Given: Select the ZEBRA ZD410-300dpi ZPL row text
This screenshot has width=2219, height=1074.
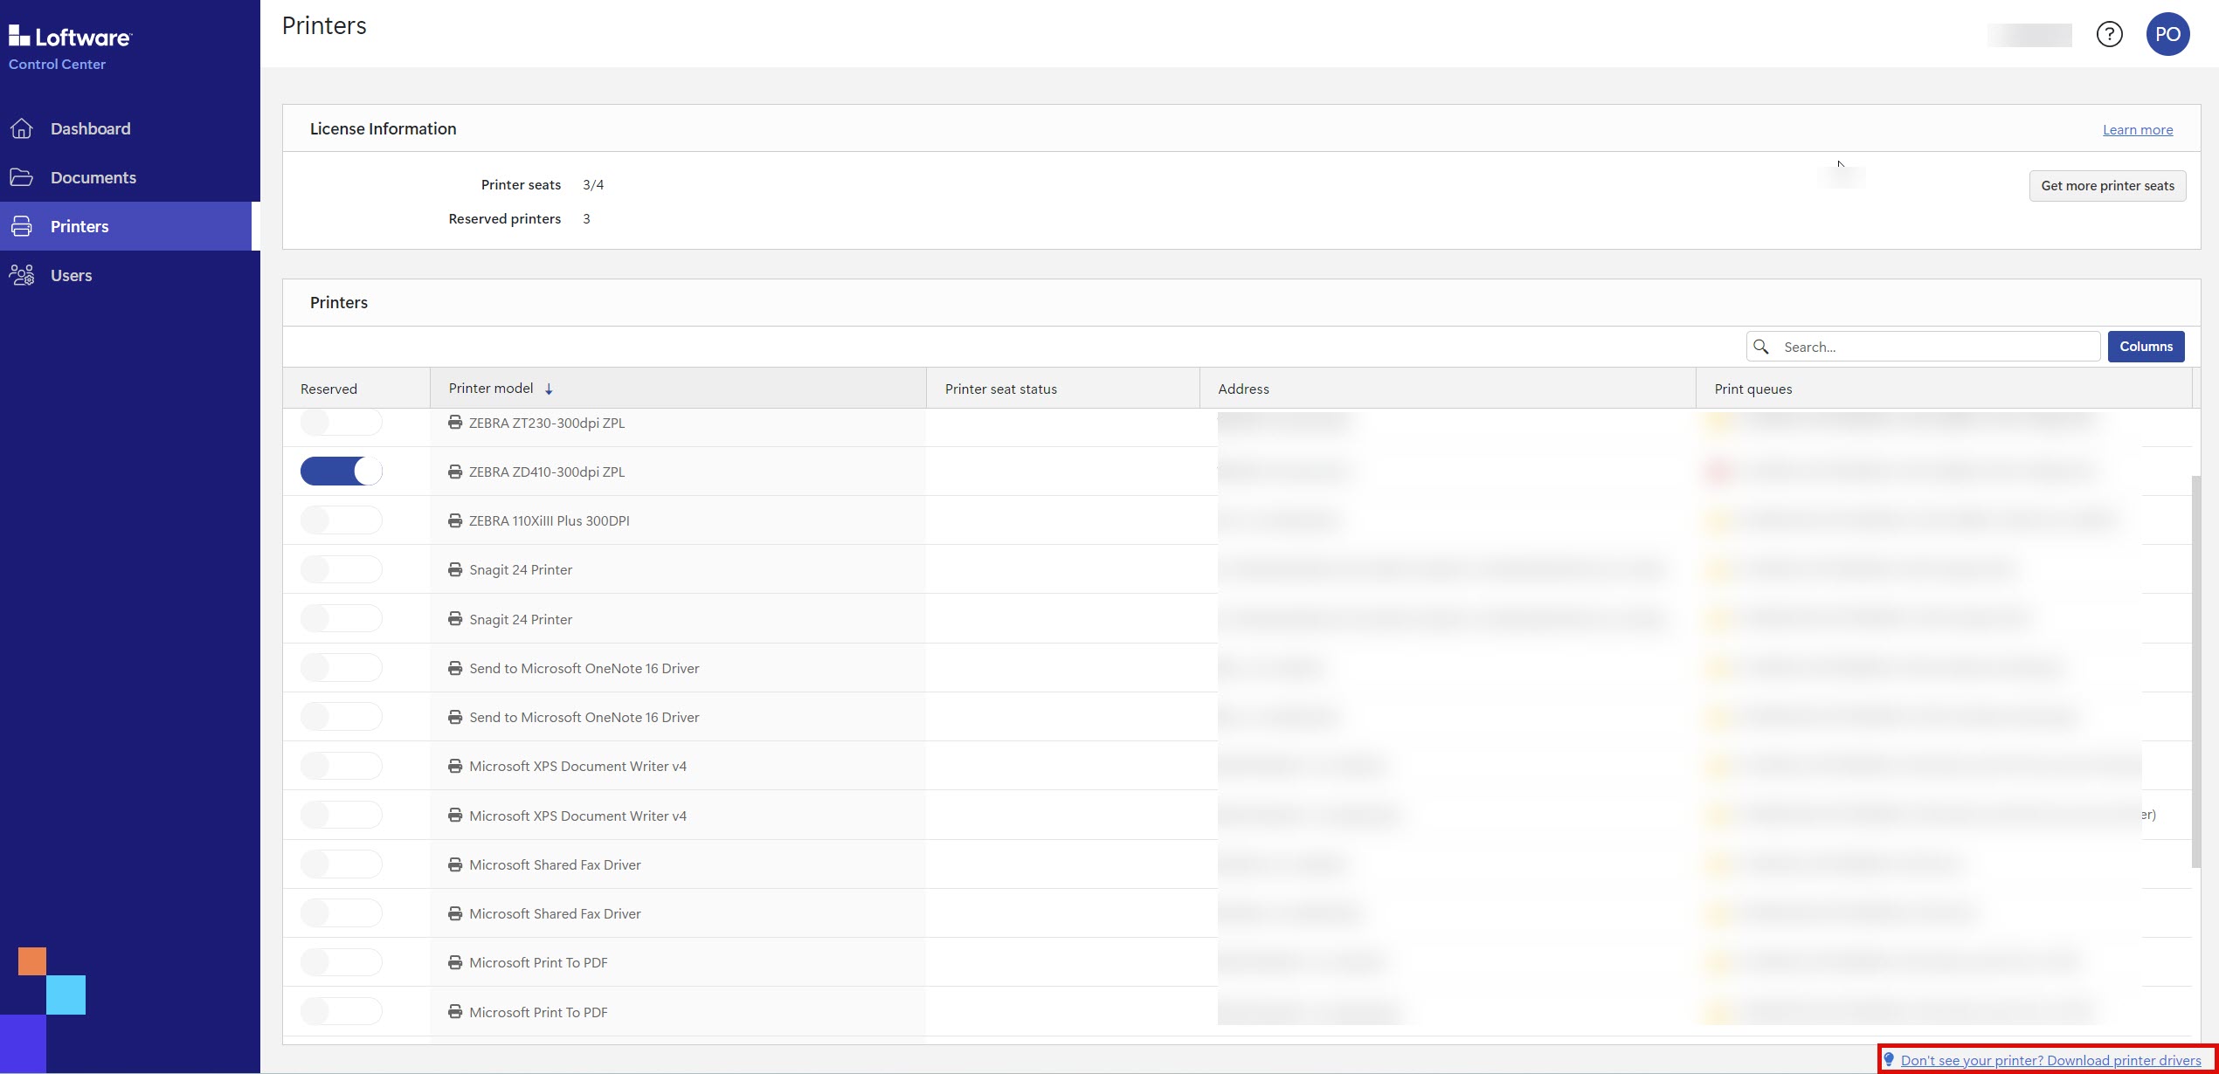Looking at the screenshot, I should [x=547, y=472].
